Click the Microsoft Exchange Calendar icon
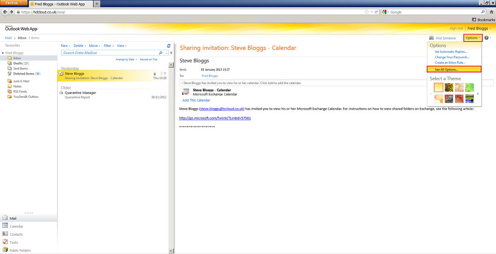This screenshot has height=254, width=496. pyautogui.click(x=186, y=92)
